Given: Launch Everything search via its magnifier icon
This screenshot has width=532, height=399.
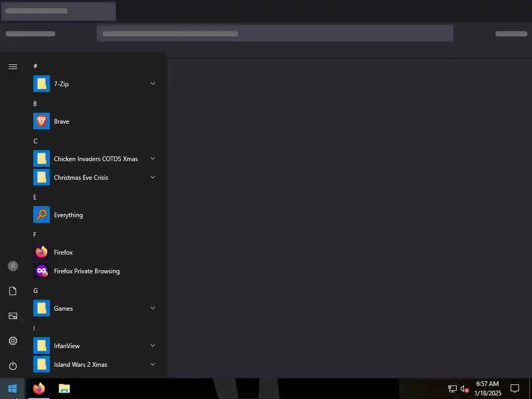Looking at the screenshot, I should [42, 215].
